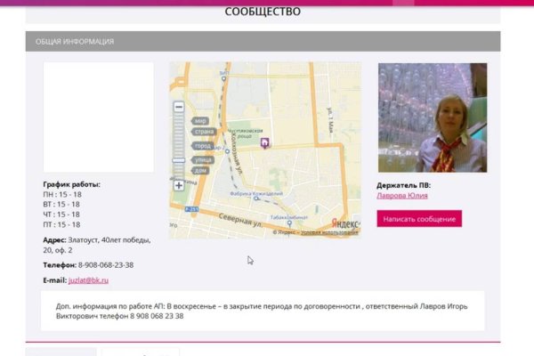
Task: Click the zoom out minus button on map
Action: [179, 107]
